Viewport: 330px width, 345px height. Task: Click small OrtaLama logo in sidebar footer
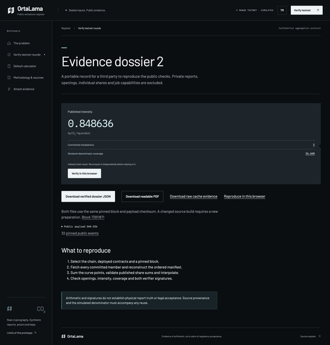tap(10, 309)
